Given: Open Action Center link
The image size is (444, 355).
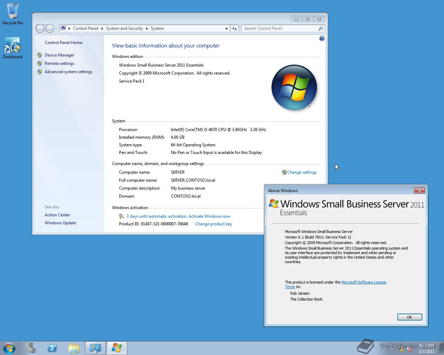Looking at the screenshot, I should 57,215.
